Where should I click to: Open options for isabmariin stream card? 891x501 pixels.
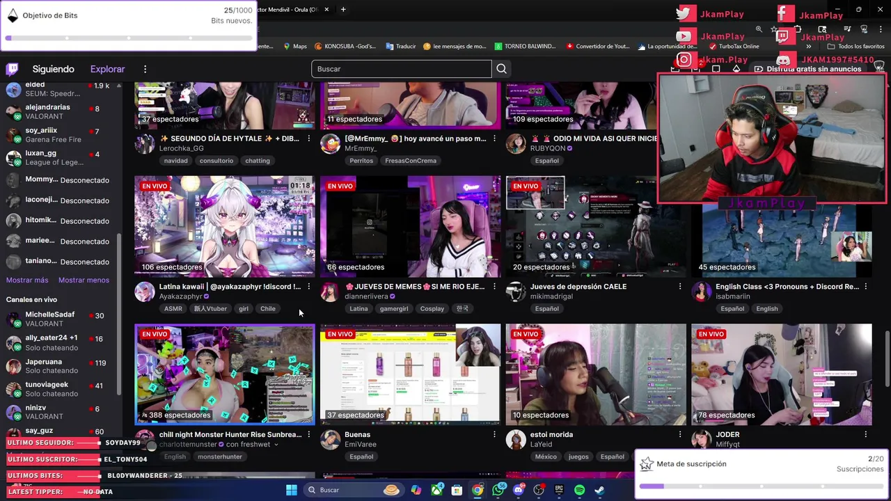[866, 287]
